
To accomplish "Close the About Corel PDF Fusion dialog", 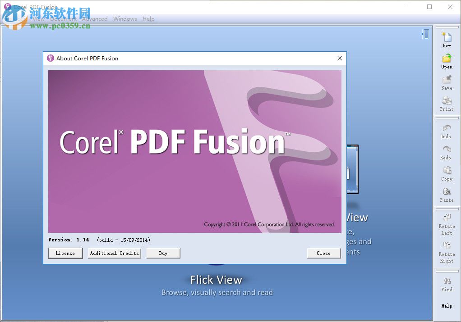I will pyautogui.click(x=323, y=253).
